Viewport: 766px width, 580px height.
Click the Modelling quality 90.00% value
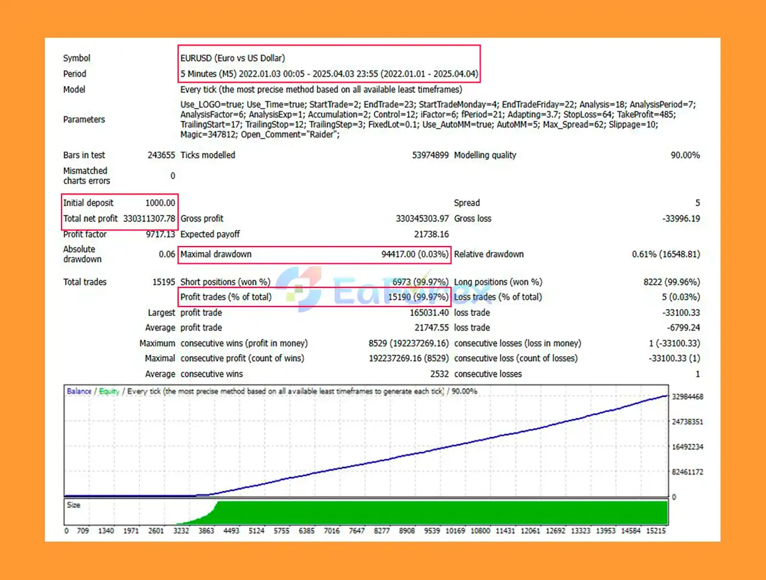click(685, 155)
